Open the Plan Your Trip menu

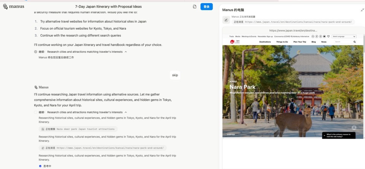(300, 42)
